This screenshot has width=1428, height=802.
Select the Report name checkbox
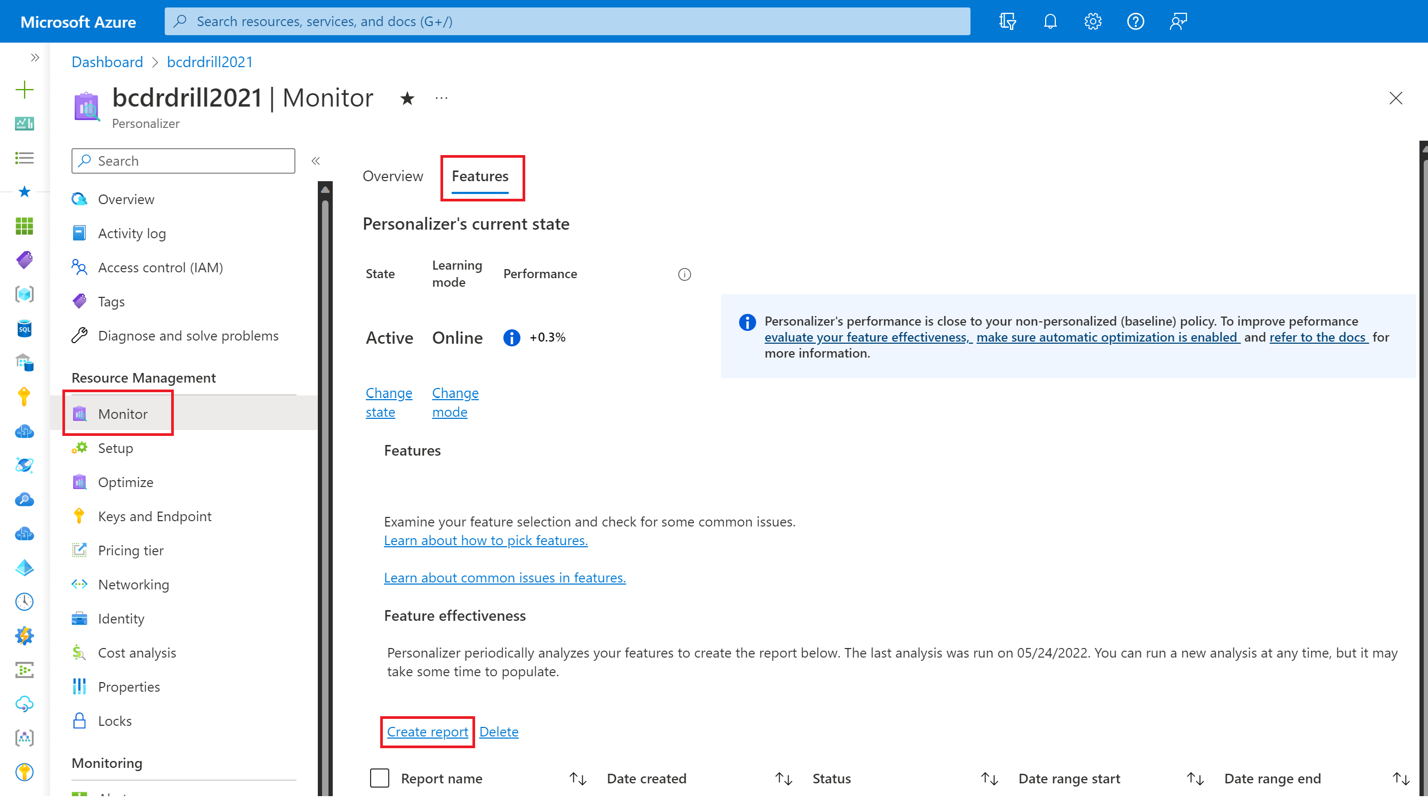click(x=379, y=777)
